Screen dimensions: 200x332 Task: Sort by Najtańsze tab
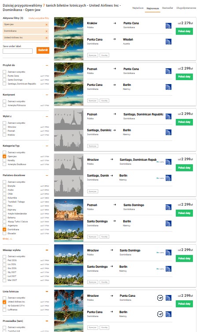pyautogui.click(x=138, y=8)
